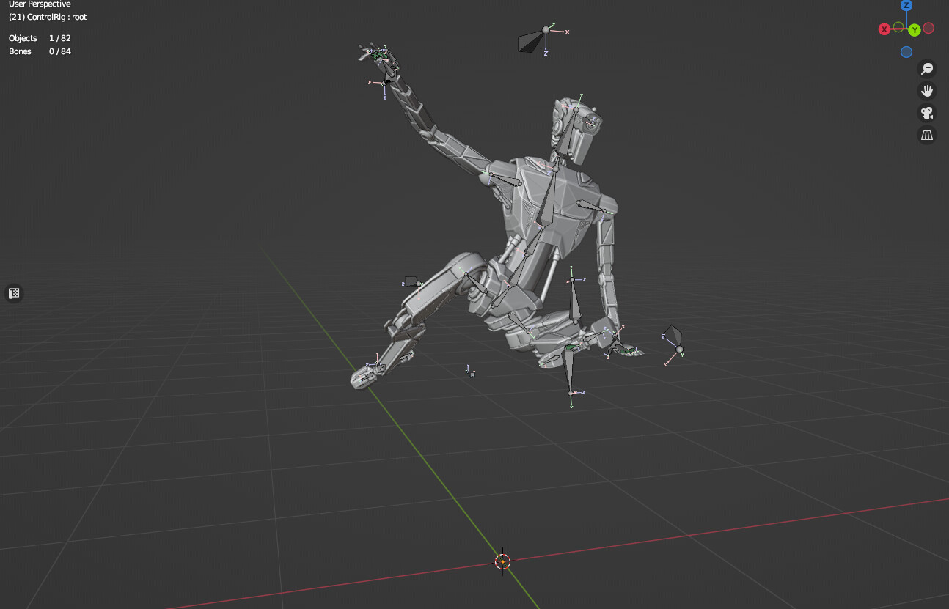Click the perspective grid icon below the camera icon
949x609 pixels.
(x=926, y=135)
